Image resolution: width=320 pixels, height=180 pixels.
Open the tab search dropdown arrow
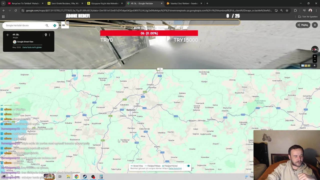[x=3, y=3]
